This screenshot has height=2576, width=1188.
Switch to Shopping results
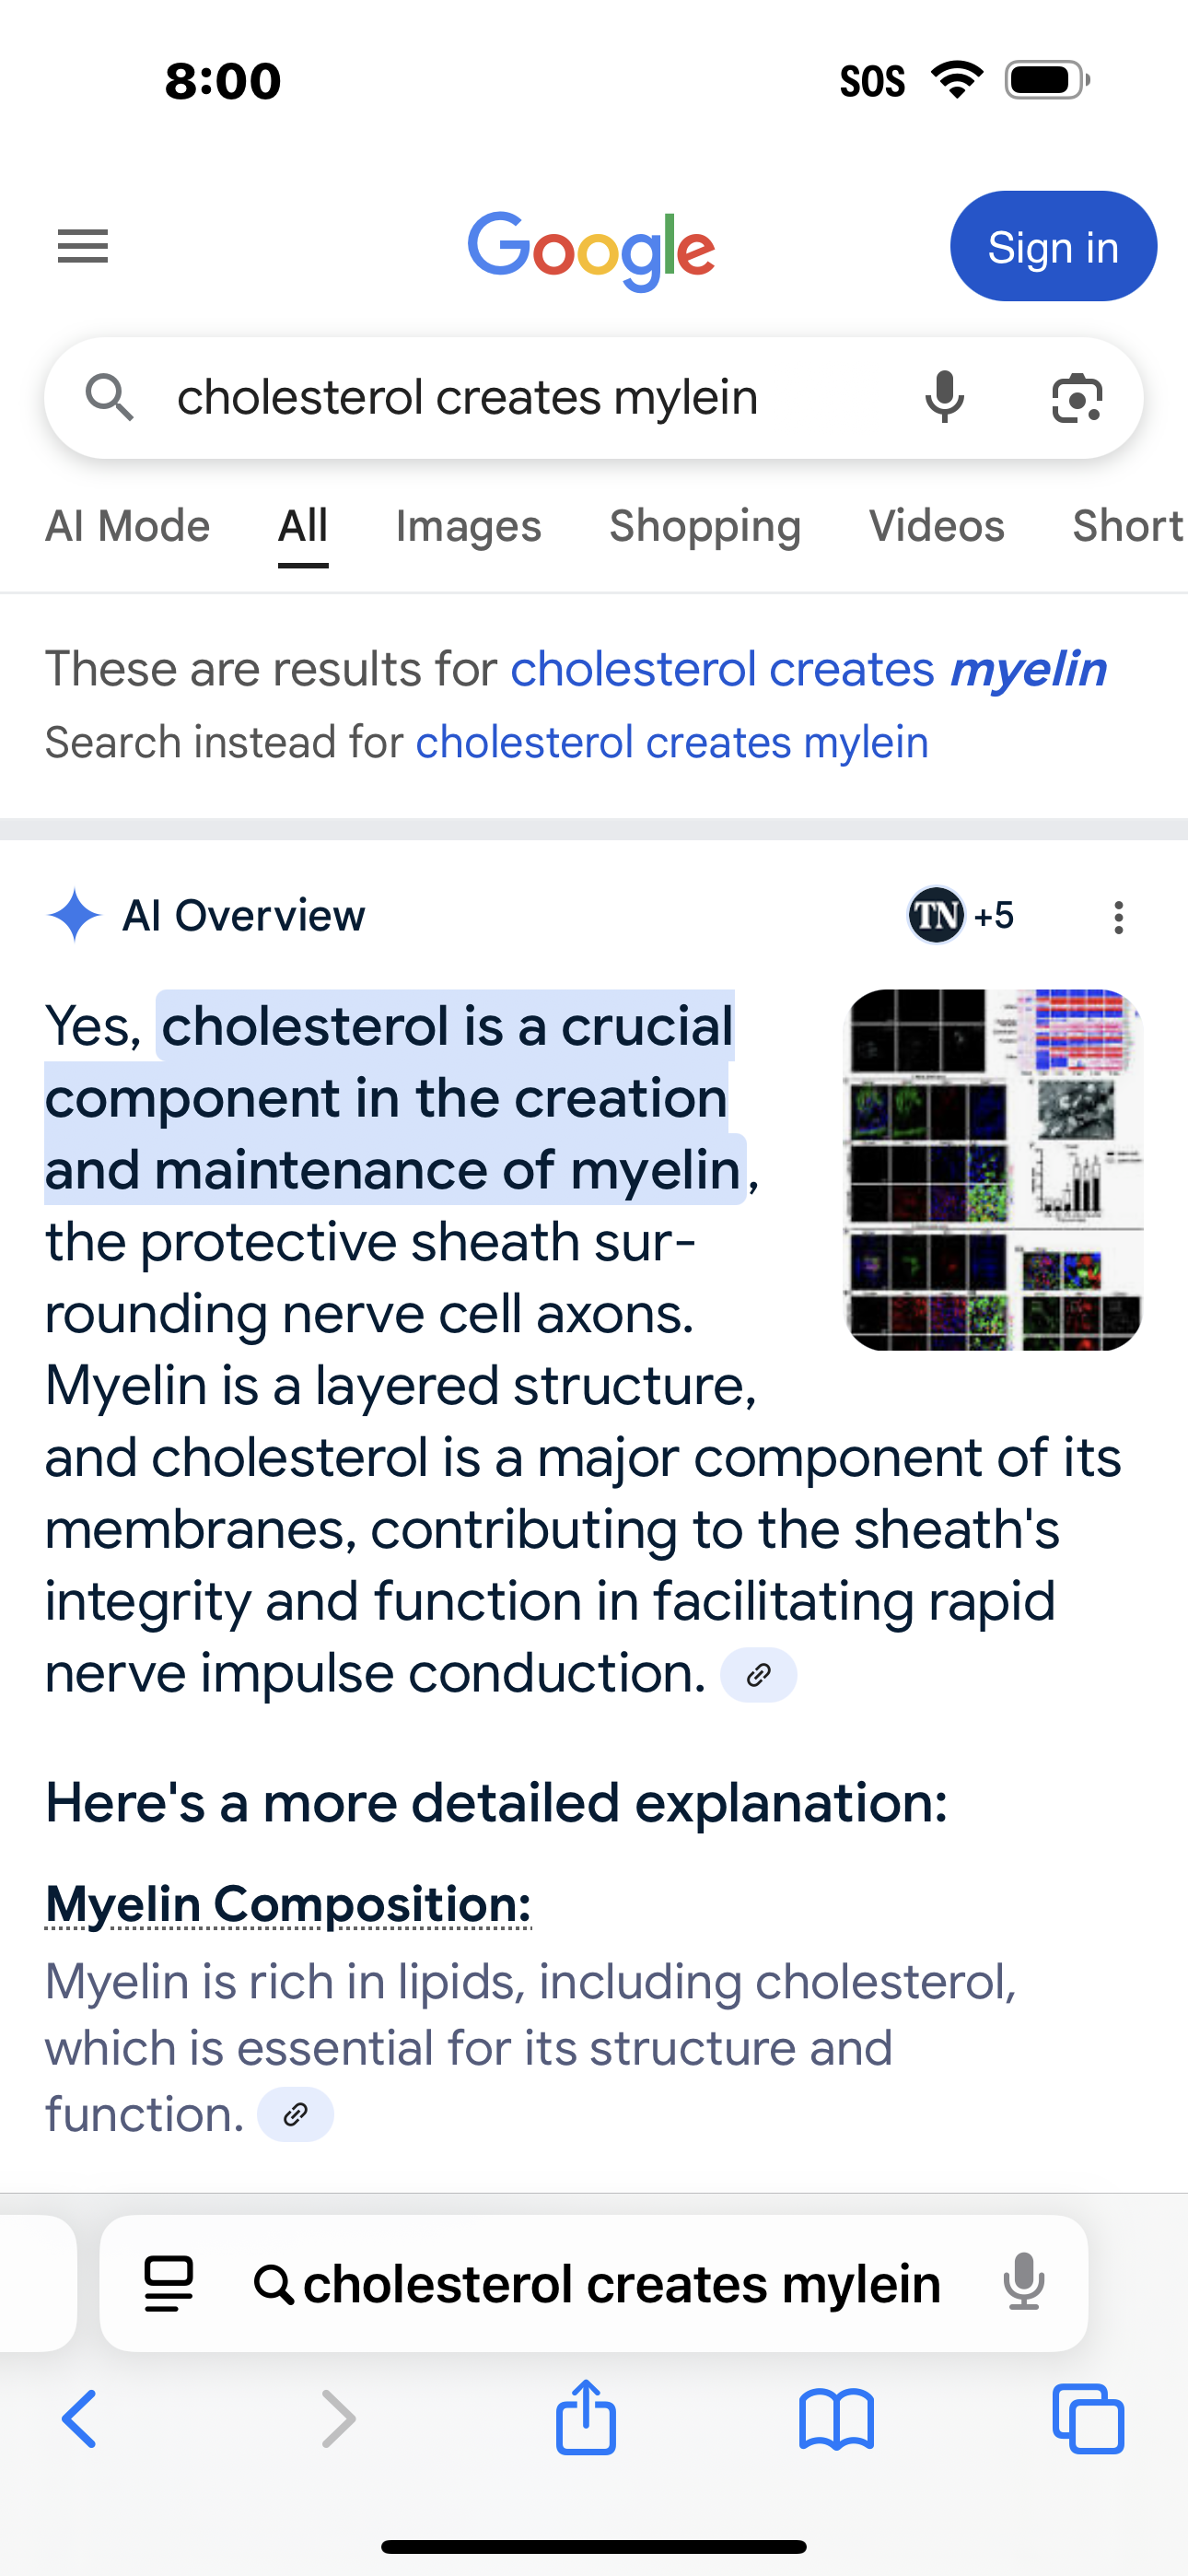tap(705, 526)
